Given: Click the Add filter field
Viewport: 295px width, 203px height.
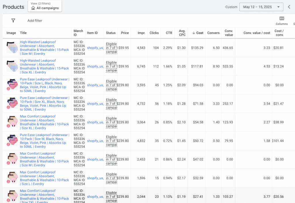Looking at the screenshot, I should click(35, 20).
